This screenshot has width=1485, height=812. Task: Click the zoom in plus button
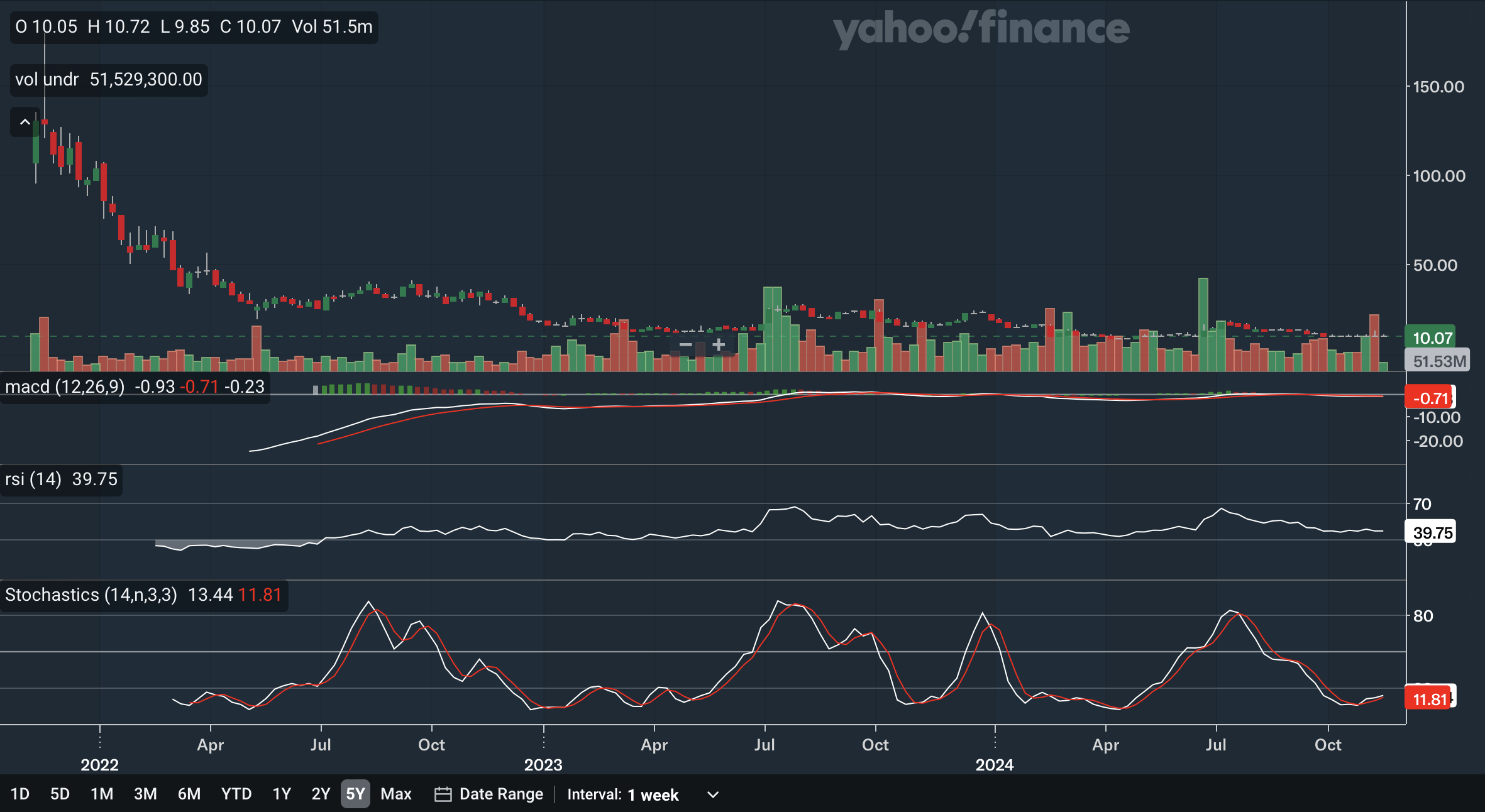pos(719,345)
